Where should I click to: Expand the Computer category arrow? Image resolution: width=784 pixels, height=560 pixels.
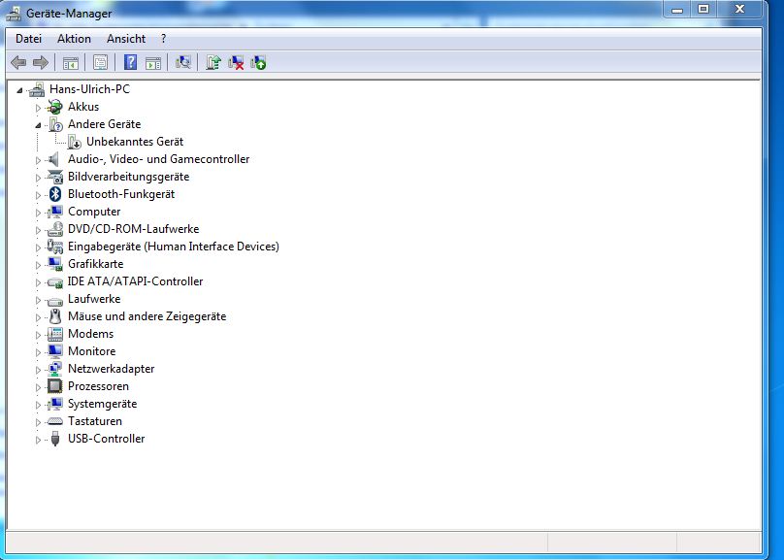point(38,213)
